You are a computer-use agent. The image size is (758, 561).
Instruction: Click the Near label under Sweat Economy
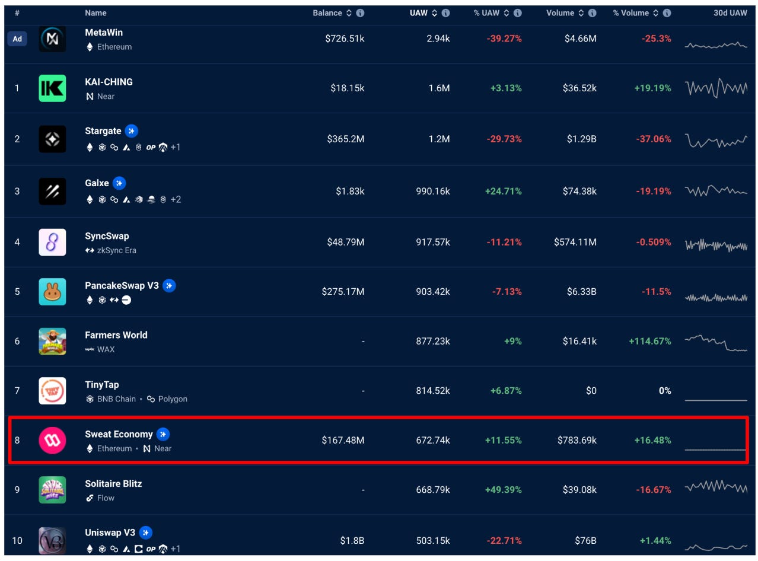pos(163,448)
